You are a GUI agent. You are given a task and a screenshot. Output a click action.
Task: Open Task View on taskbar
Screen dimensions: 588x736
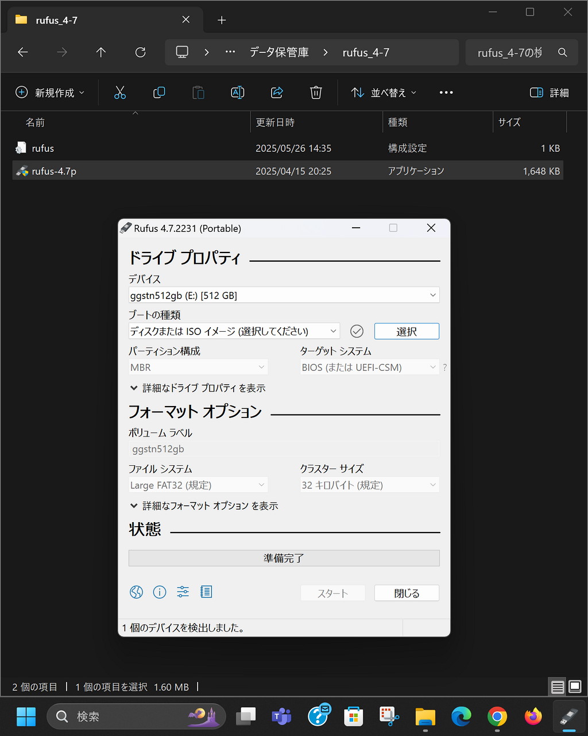tap(246, 716)
